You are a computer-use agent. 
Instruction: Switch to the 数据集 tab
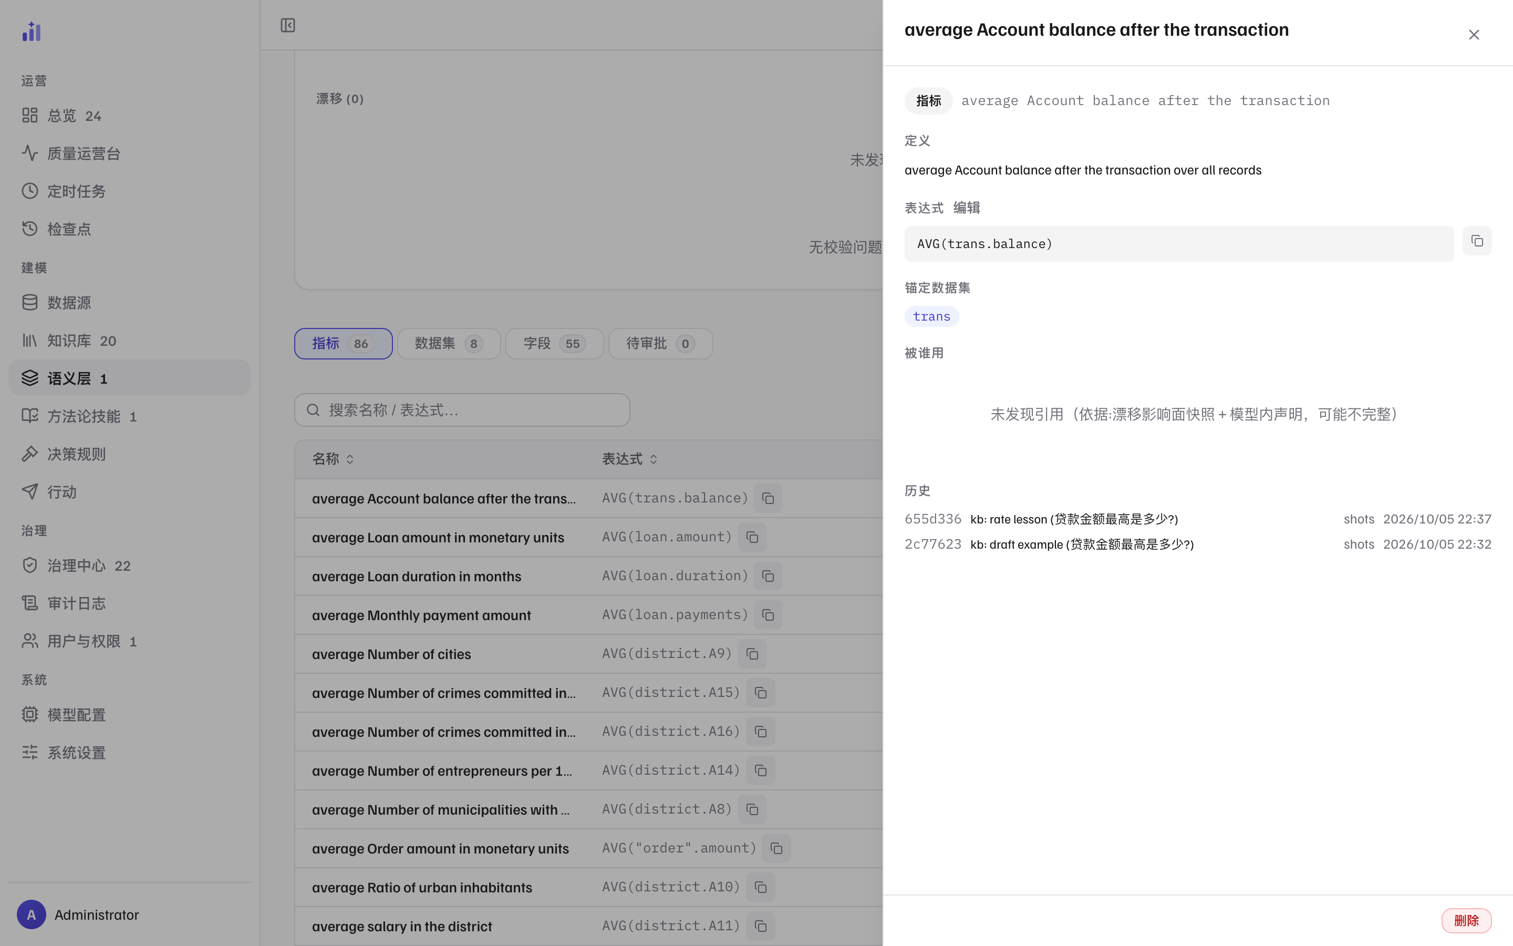coord(449,344)
